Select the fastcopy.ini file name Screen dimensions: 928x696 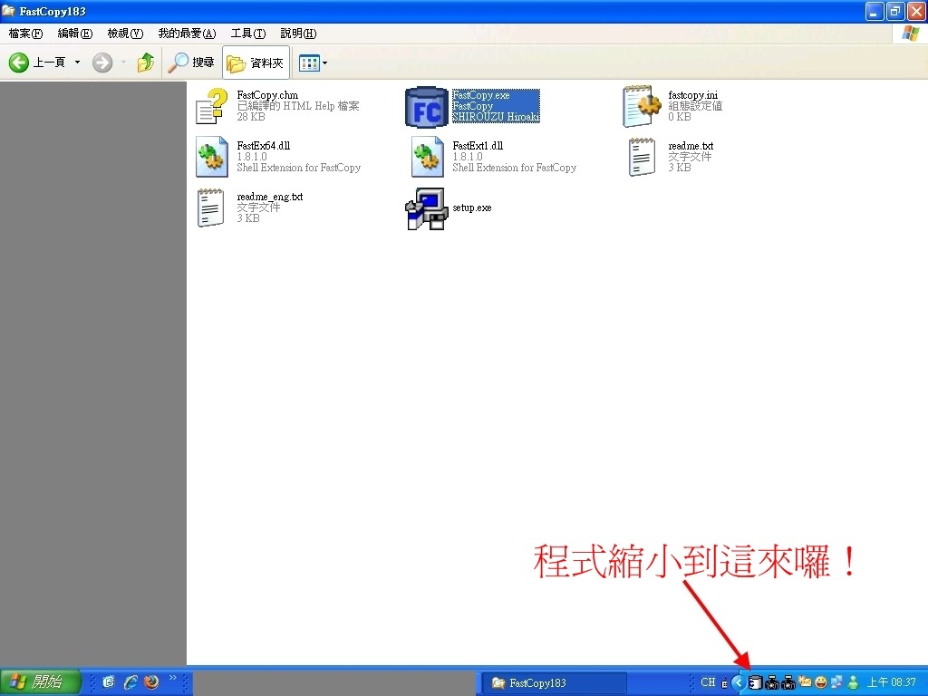click(x=692, y=94)
